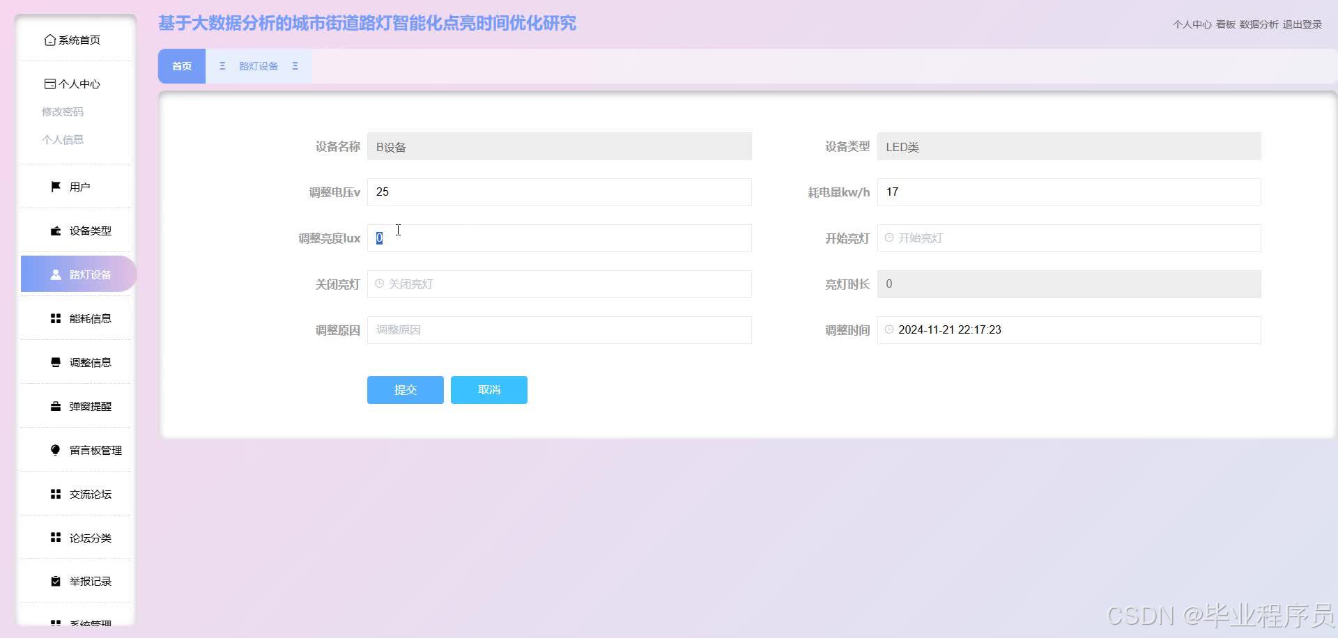1338x638 pixels.
Task: Click the grid icon beside 能耗信息
Action: click(x=56, y=318)
